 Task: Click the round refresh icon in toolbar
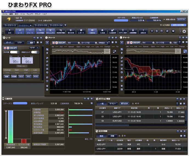point(157,31)
